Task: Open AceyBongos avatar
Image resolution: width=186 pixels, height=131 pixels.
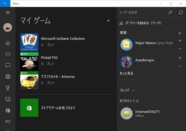Action: coord(126,62)
